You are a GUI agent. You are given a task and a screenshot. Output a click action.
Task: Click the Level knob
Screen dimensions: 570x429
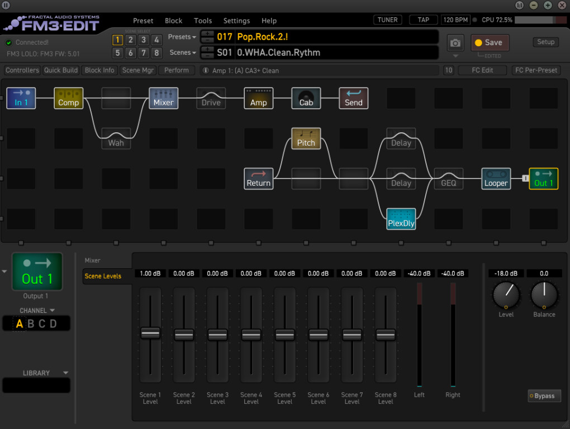(506, 295)
